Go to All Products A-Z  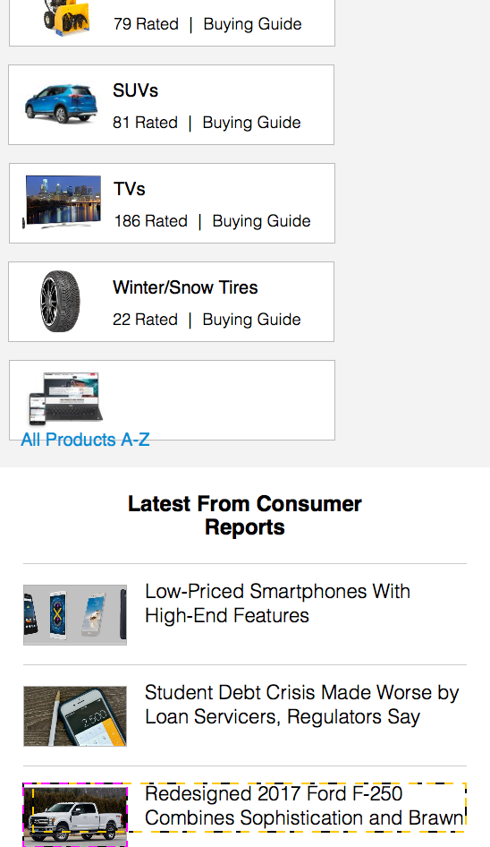click(85, 440)
